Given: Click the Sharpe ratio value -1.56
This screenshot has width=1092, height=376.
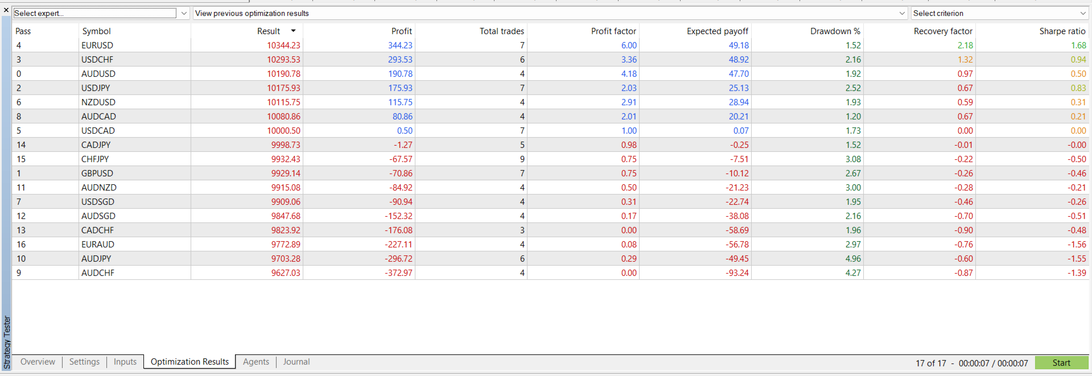Looking at the screenshot, I should pos(1077,245).
